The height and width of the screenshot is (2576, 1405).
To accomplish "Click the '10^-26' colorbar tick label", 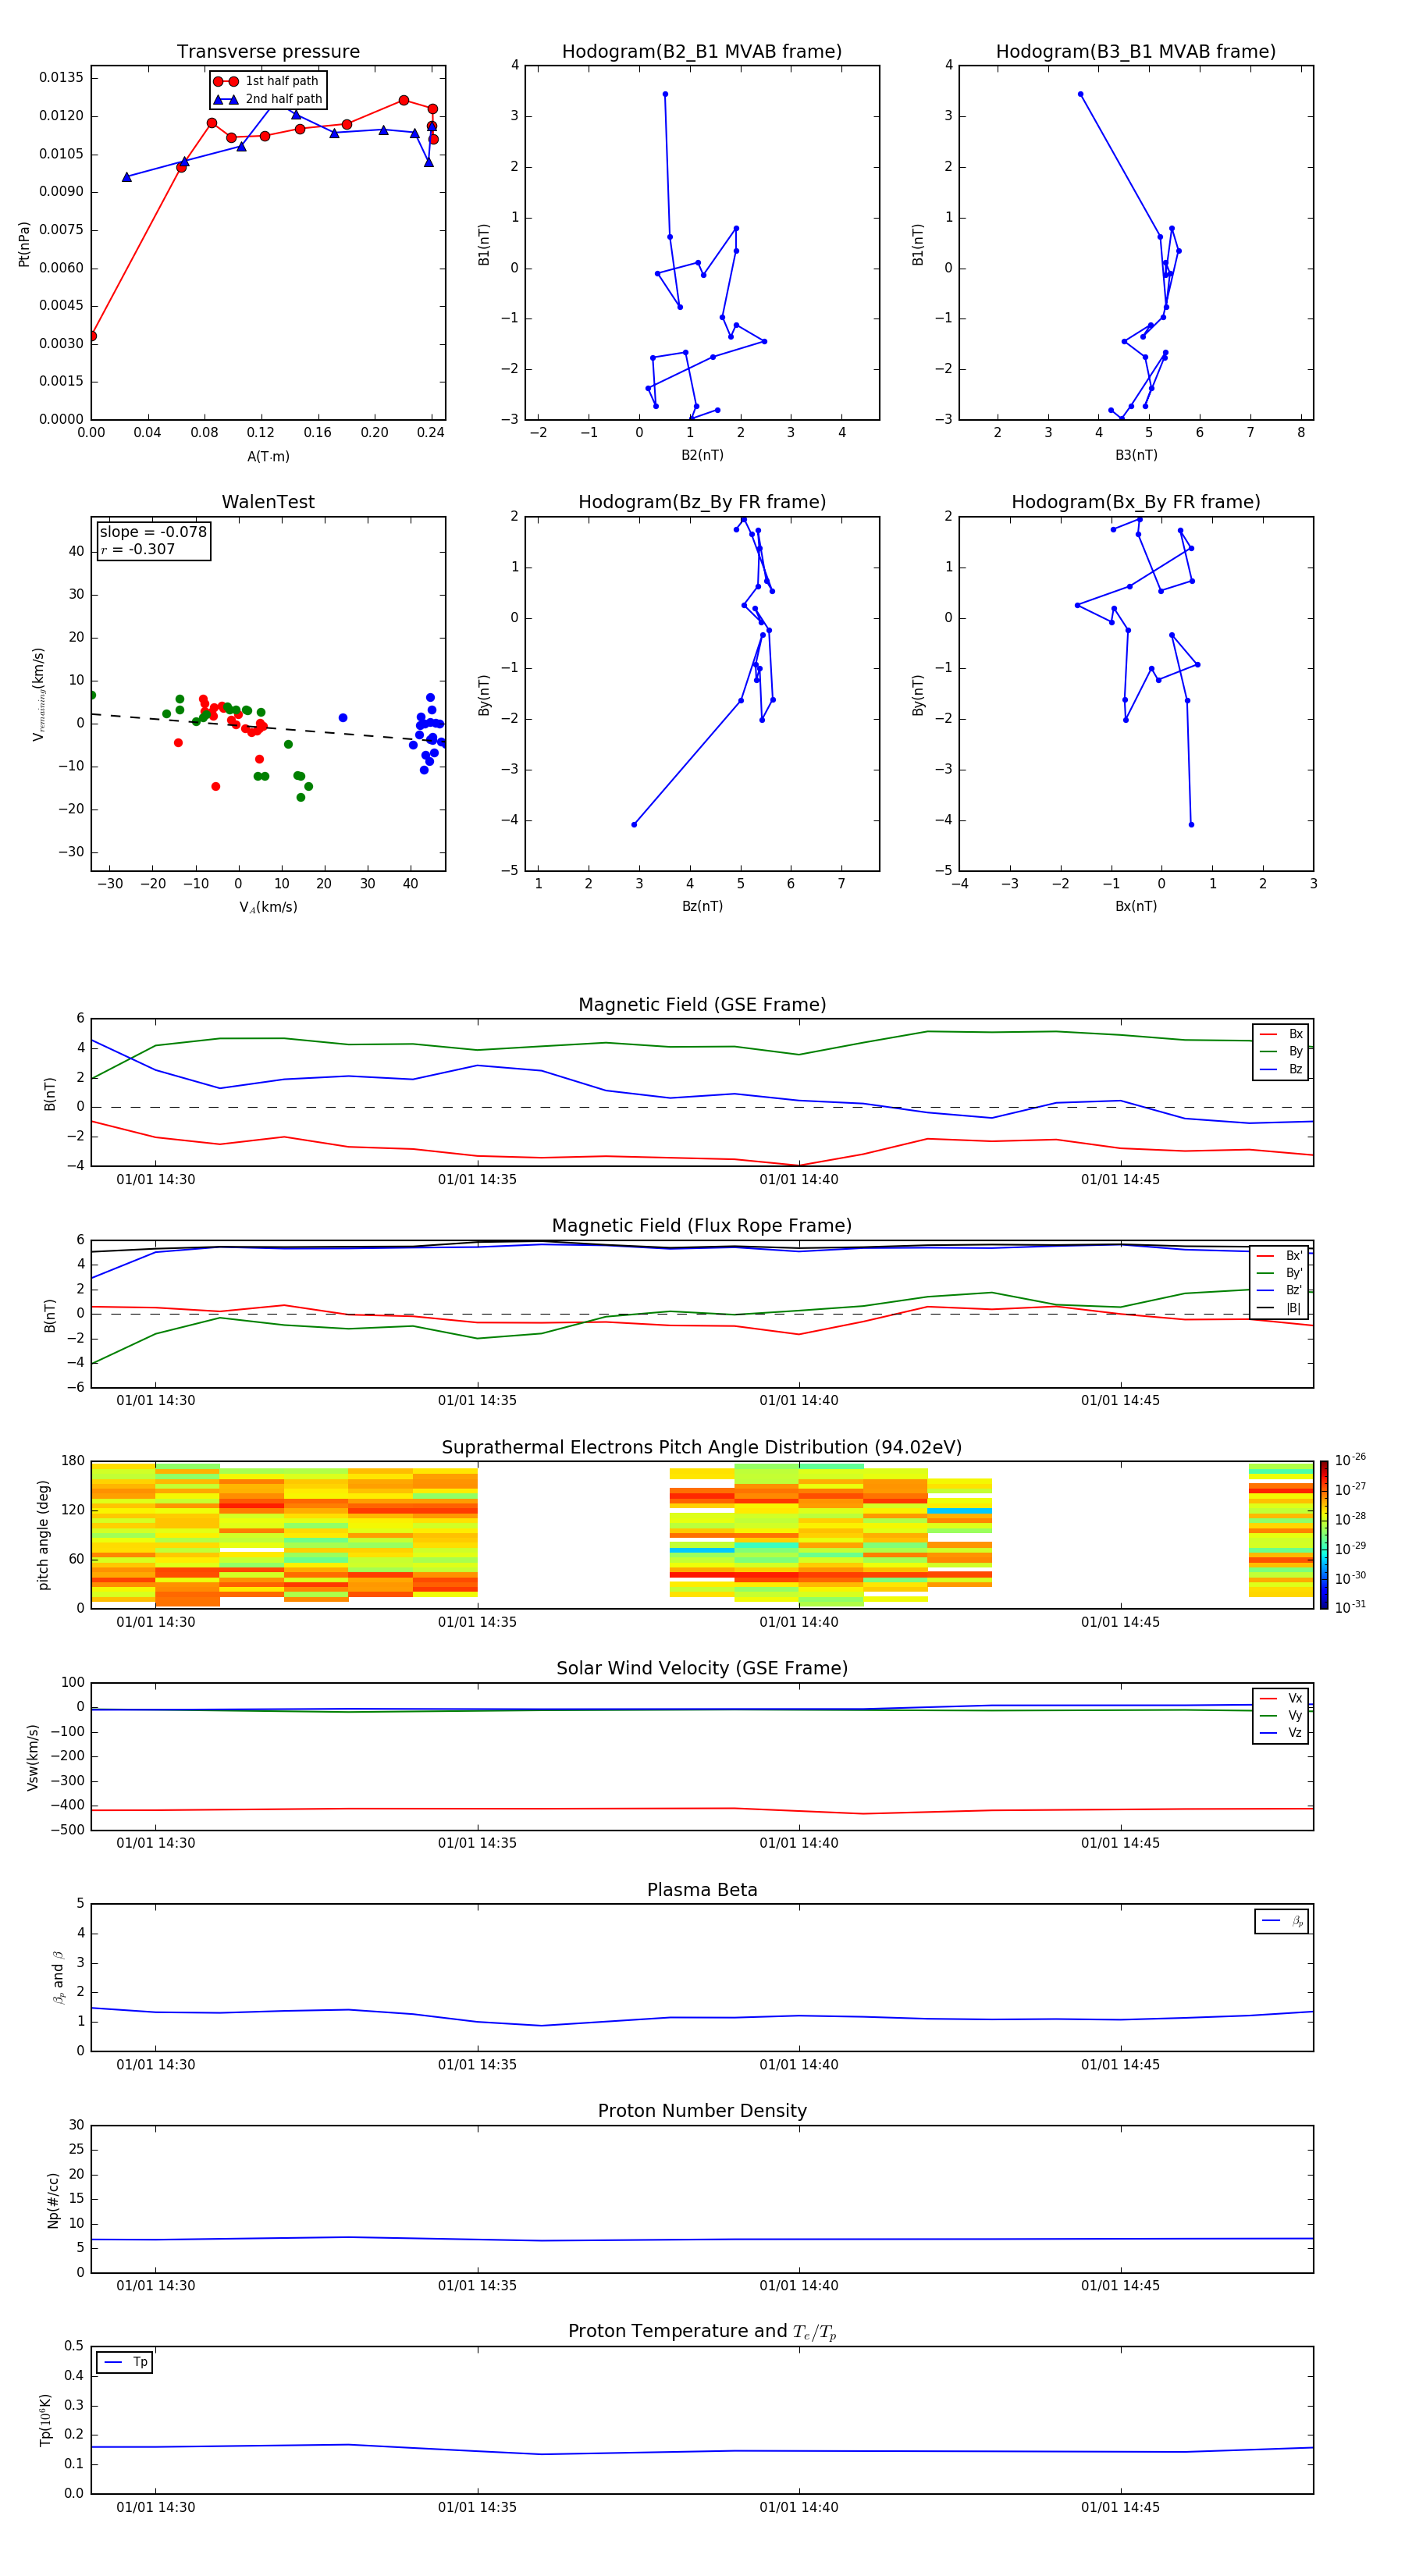I will [1350, 1460].
